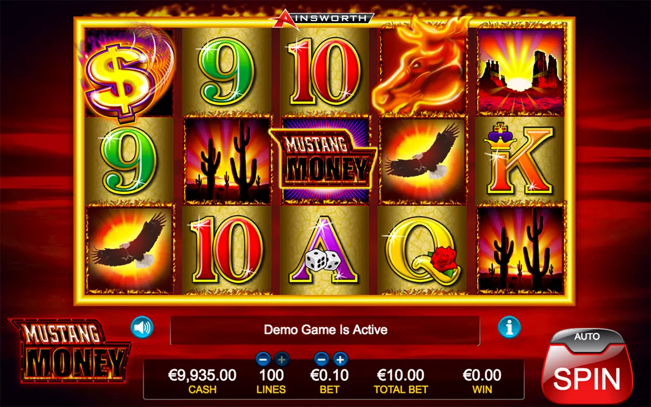Image resolution: width=651 pixels, height=407 pixels.
Task: Lower the bet with minus button
Action: 321,359
